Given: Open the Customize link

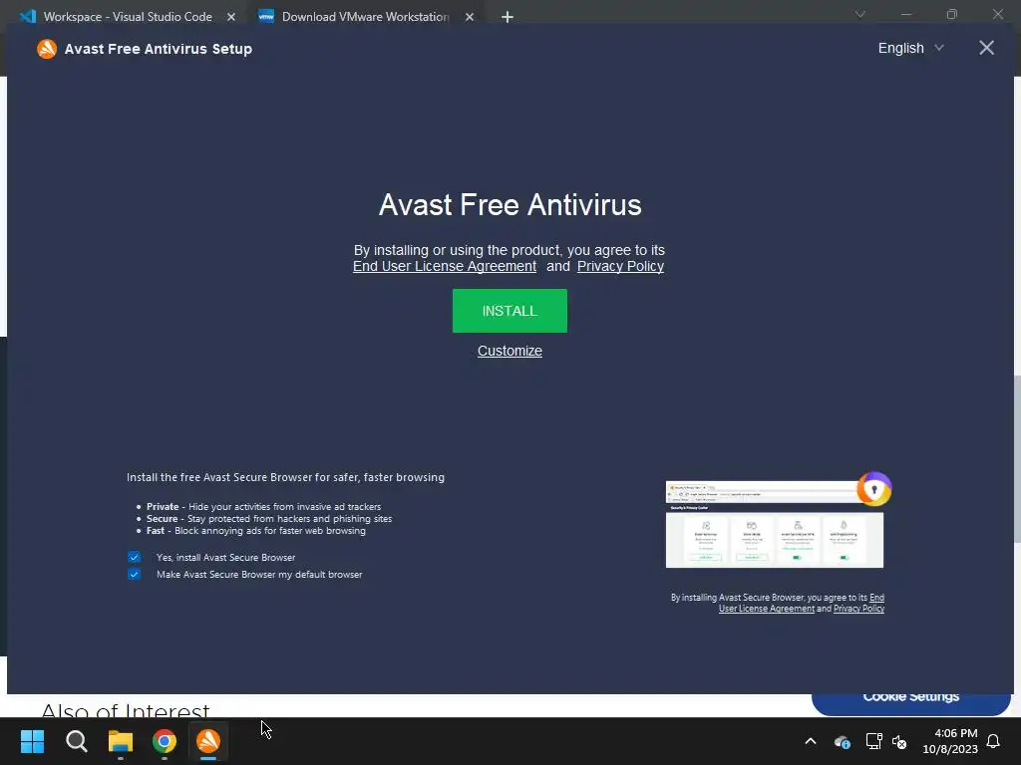Looking at the screenshot, I should (x=510, y=351).
